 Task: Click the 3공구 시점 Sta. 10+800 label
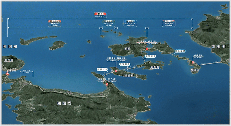pyautogui.click(x=121, y=59)
